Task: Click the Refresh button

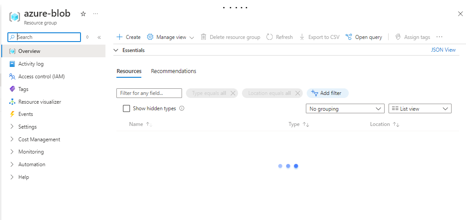Action: (x=279, y=37)
